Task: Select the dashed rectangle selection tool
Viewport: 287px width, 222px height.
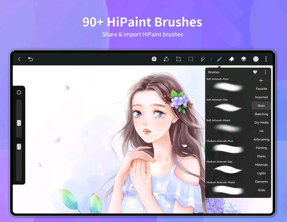Action: [191, 59]
